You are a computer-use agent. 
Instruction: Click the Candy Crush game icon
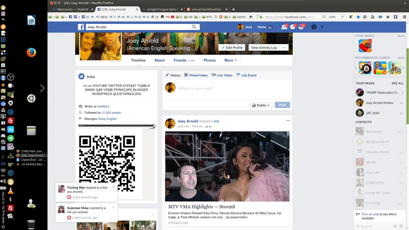click(365, 46)
